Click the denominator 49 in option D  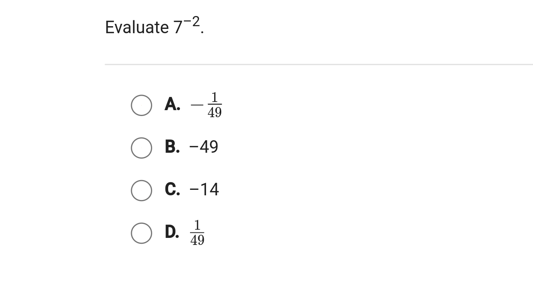coord(197,240)
